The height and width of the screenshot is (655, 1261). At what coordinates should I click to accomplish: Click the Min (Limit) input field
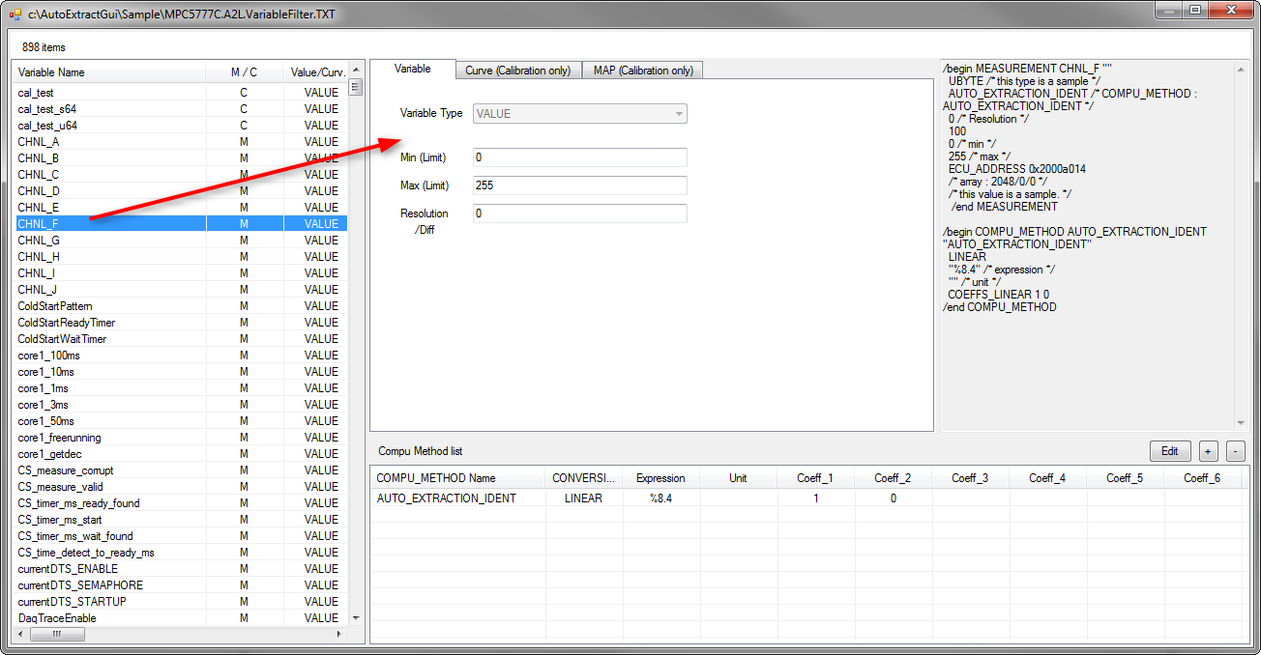click(580, 157)
